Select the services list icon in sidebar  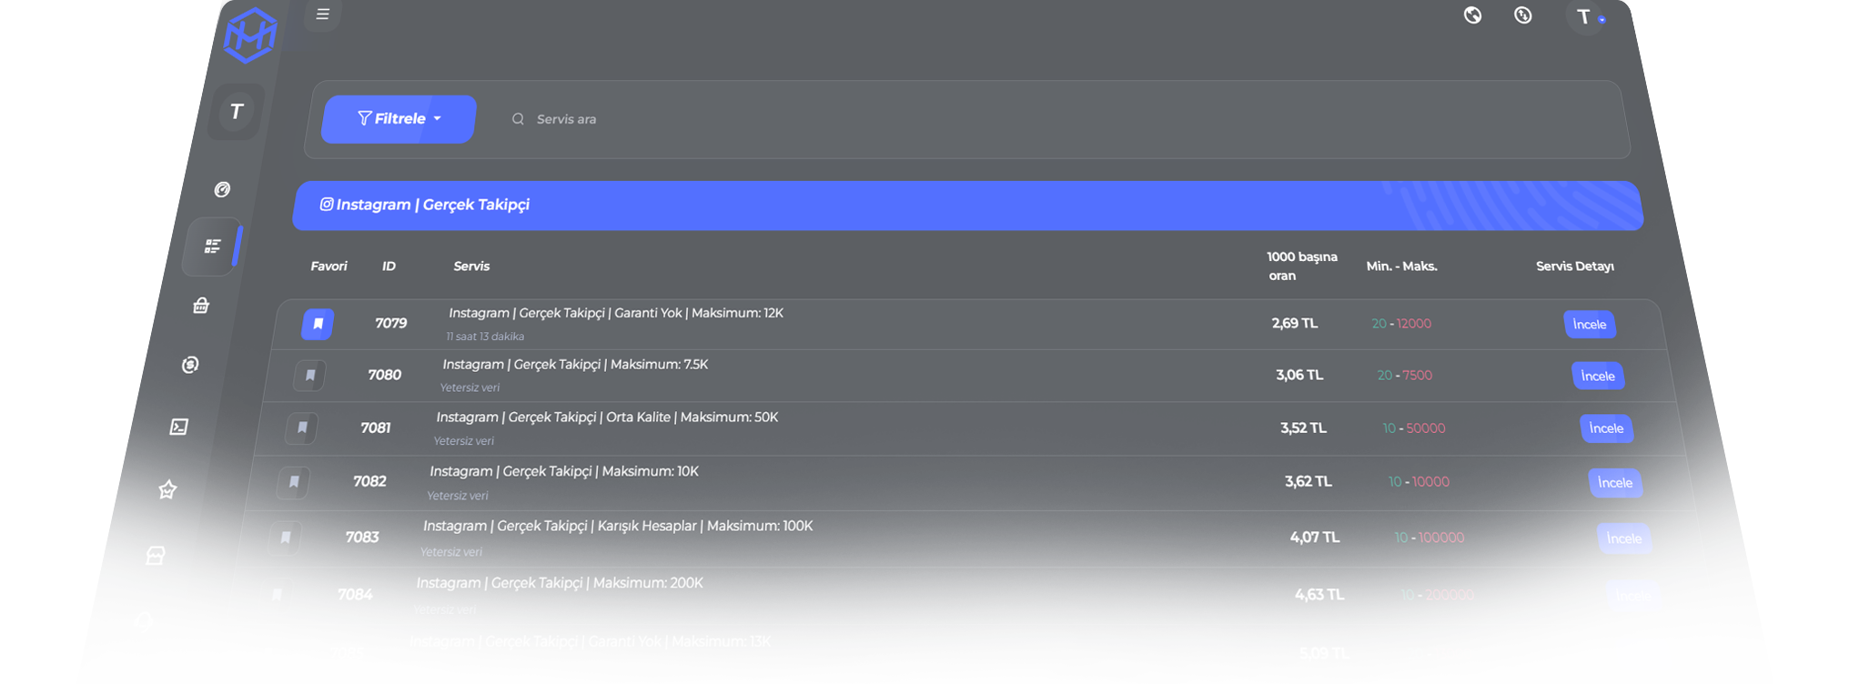coord(212,246)
